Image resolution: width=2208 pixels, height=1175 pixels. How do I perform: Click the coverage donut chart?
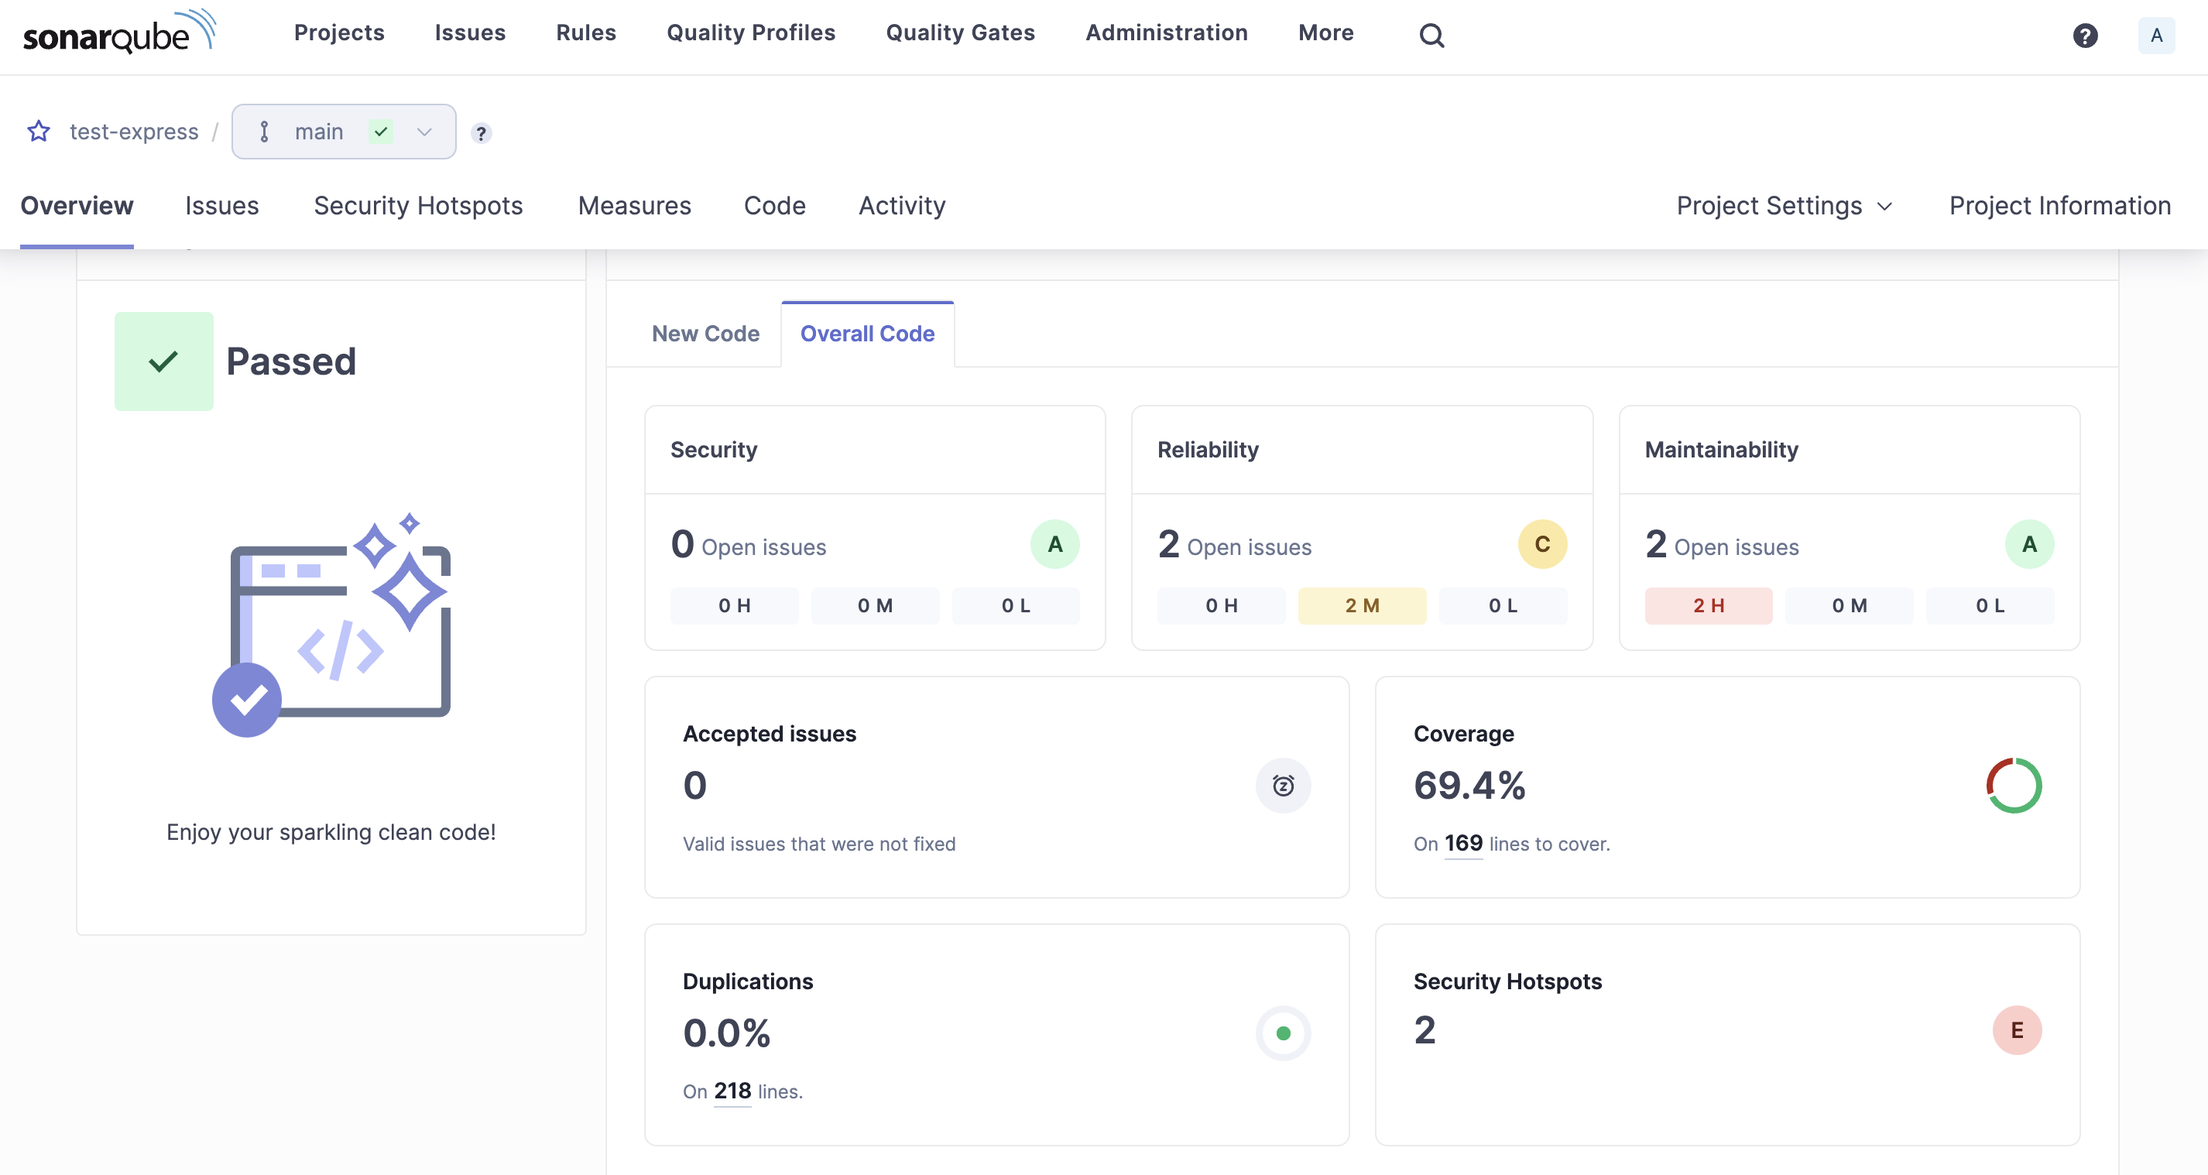[x=2014, y=785]
